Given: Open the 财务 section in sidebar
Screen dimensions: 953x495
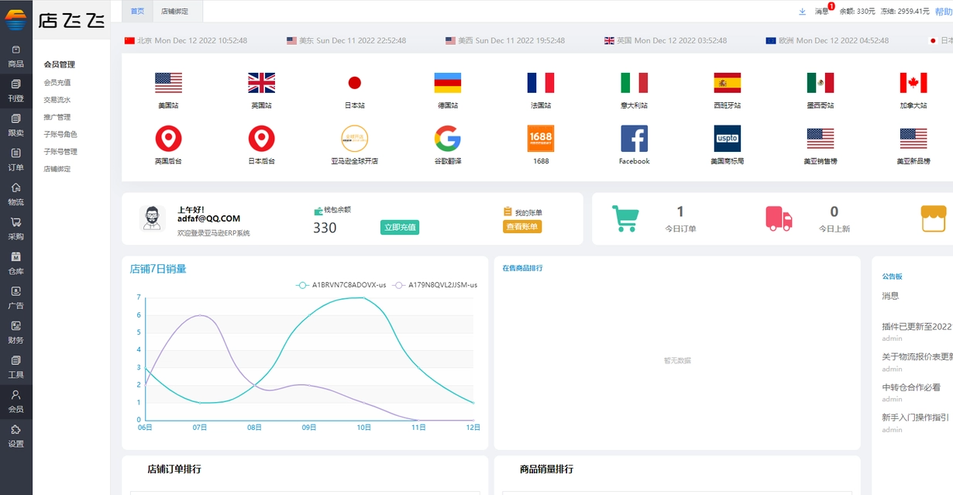Looking at the screenshot, I should click(15, 332).
